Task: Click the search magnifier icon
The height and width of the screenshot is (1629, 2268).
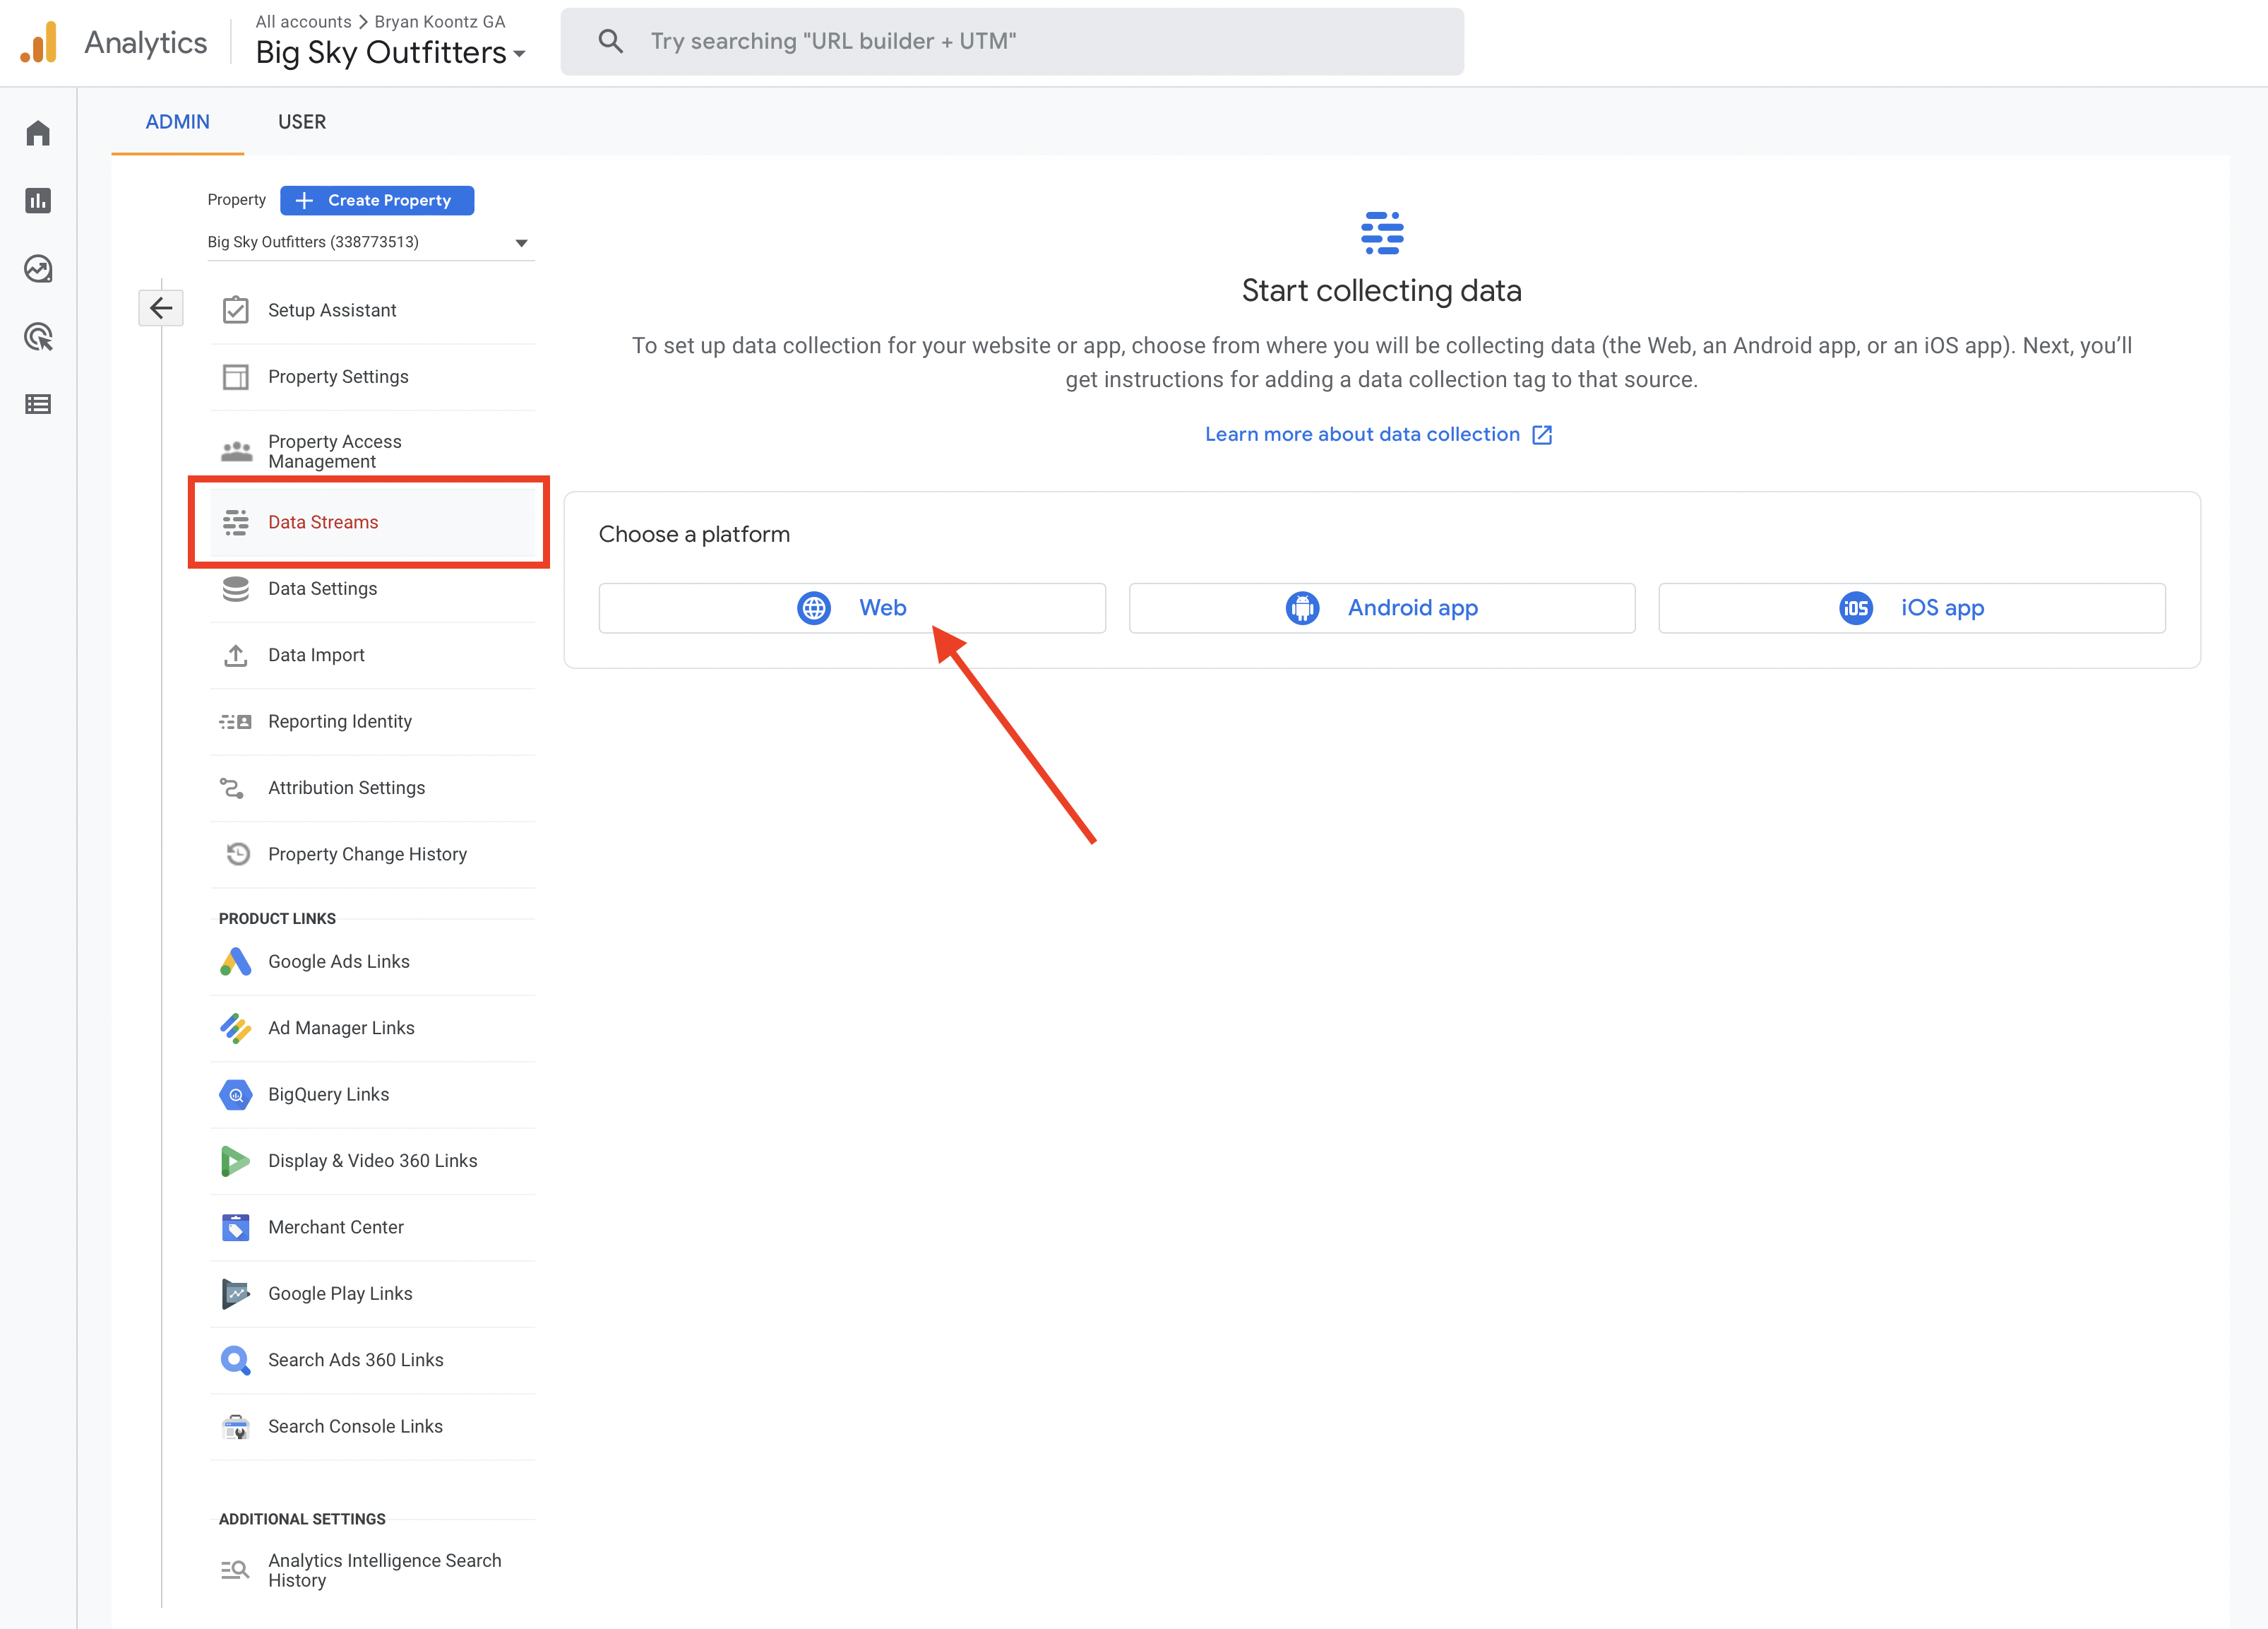Action: click(610, 41)
